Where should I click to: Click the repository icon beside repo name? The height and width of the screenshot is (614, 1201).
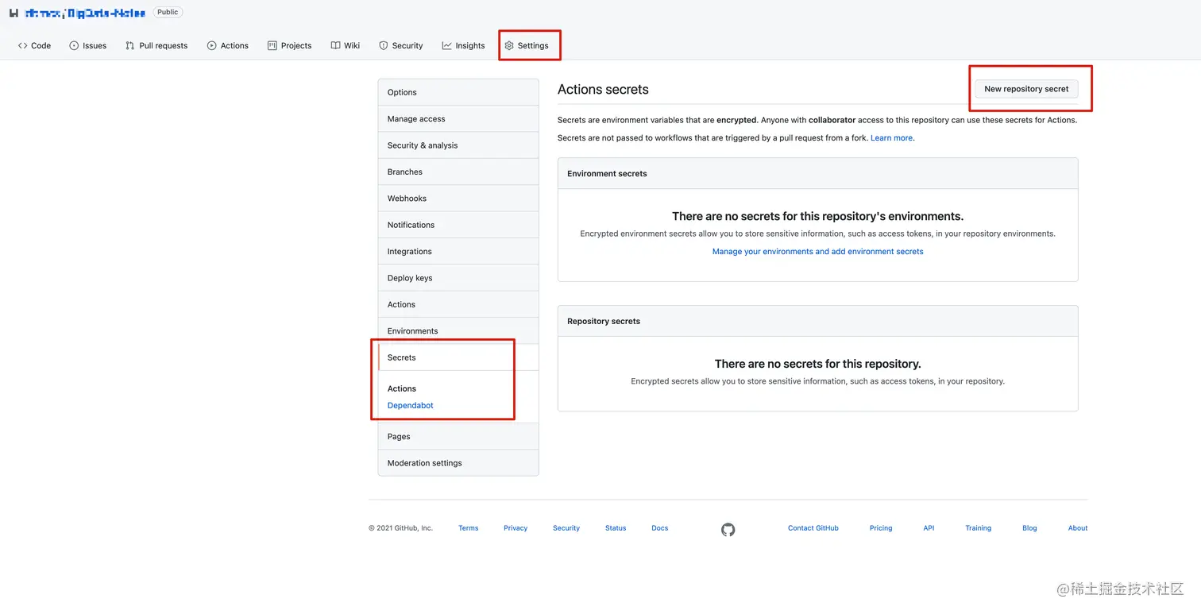point(14,13)
